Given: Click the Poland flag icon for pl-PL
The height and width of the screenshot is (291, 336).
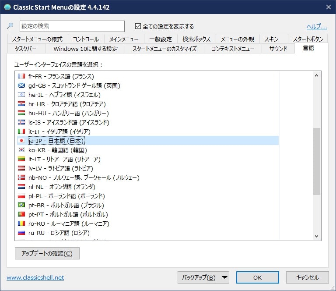Looking at the screenshot, I should (21, 196).
